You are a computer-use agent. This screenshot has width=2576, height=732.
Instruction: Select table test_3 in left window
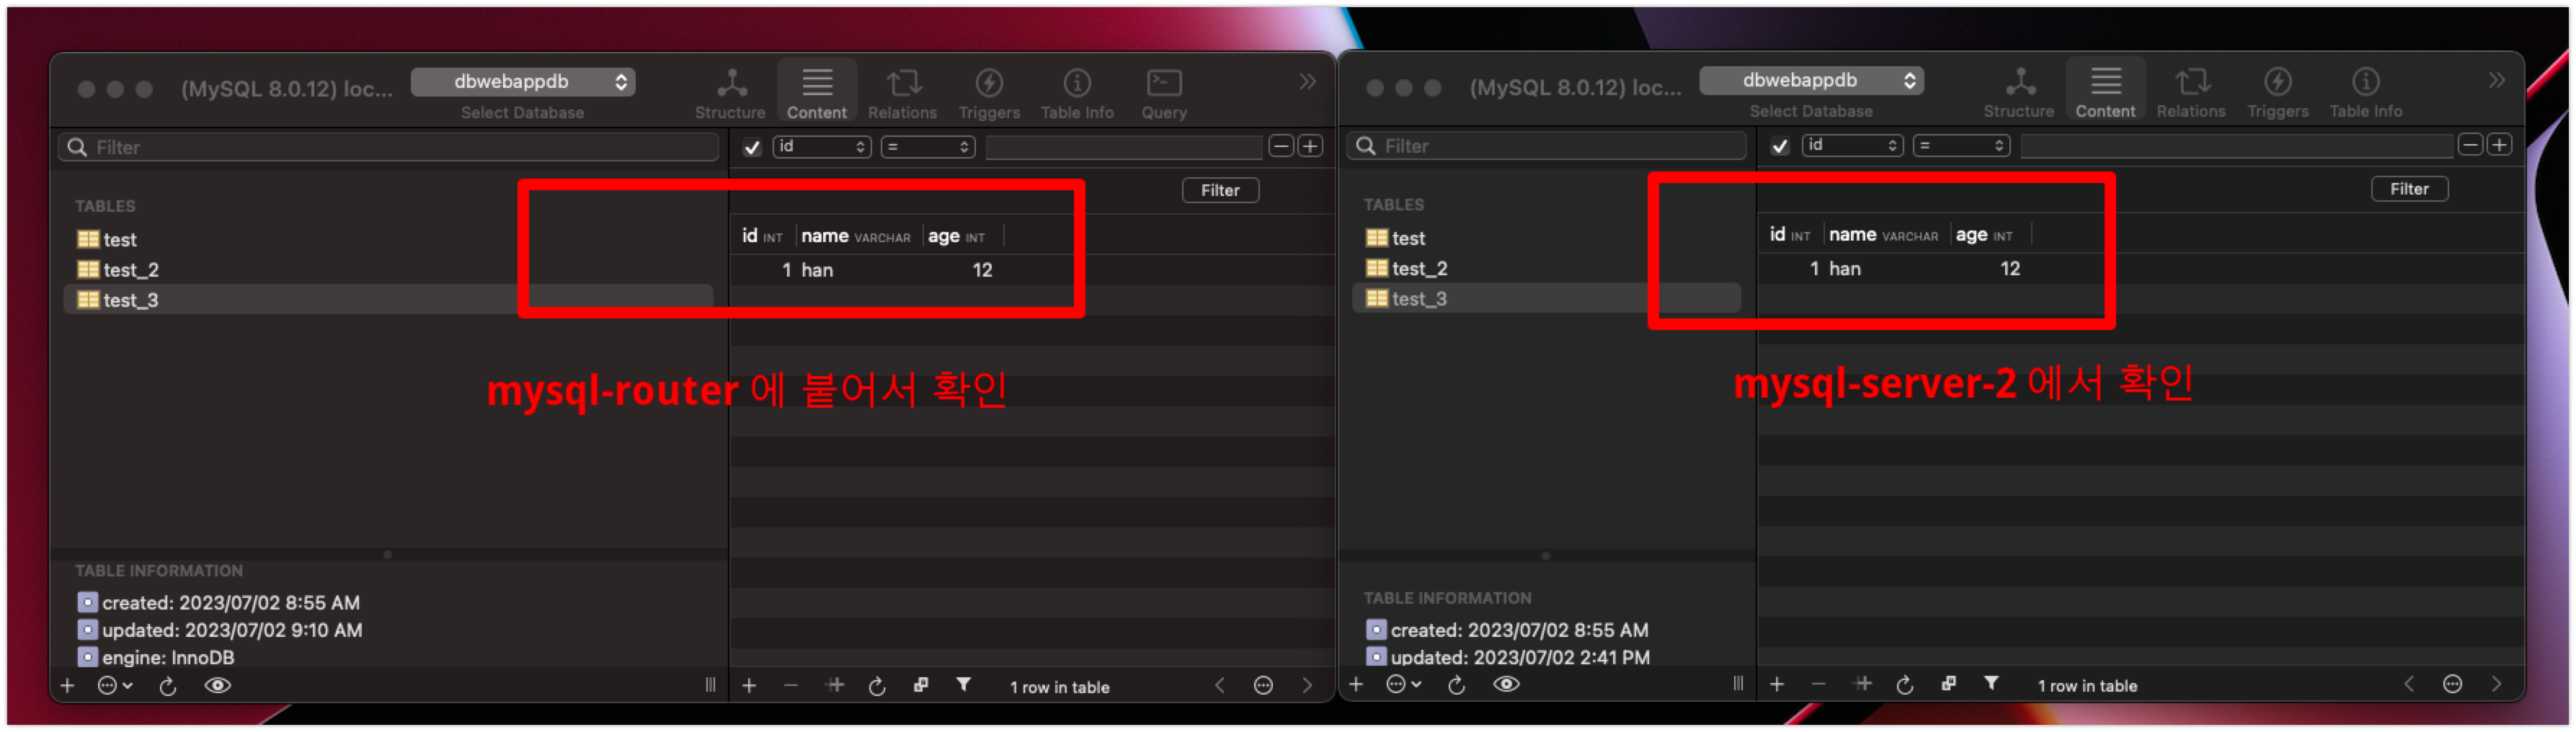(388, 300)
